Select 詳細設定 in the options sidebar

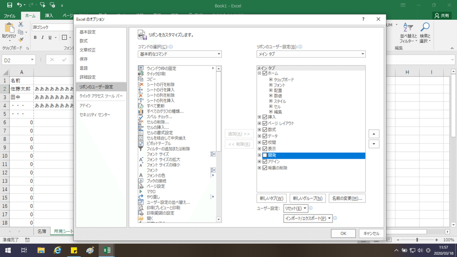[88, 77]
